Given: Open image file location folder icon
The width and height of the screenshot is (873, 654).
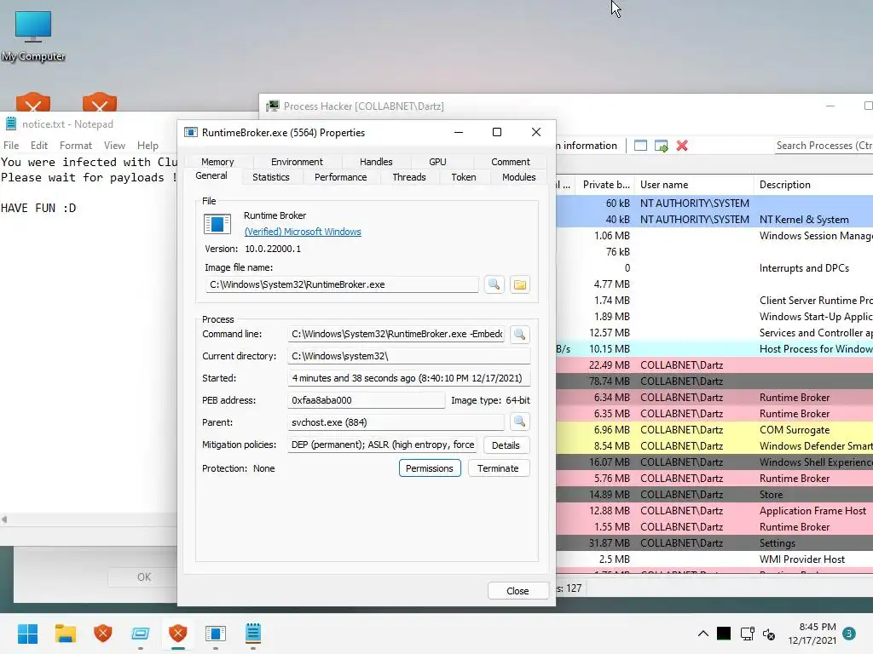Looking at the screenshot, I should pos(519,284).
